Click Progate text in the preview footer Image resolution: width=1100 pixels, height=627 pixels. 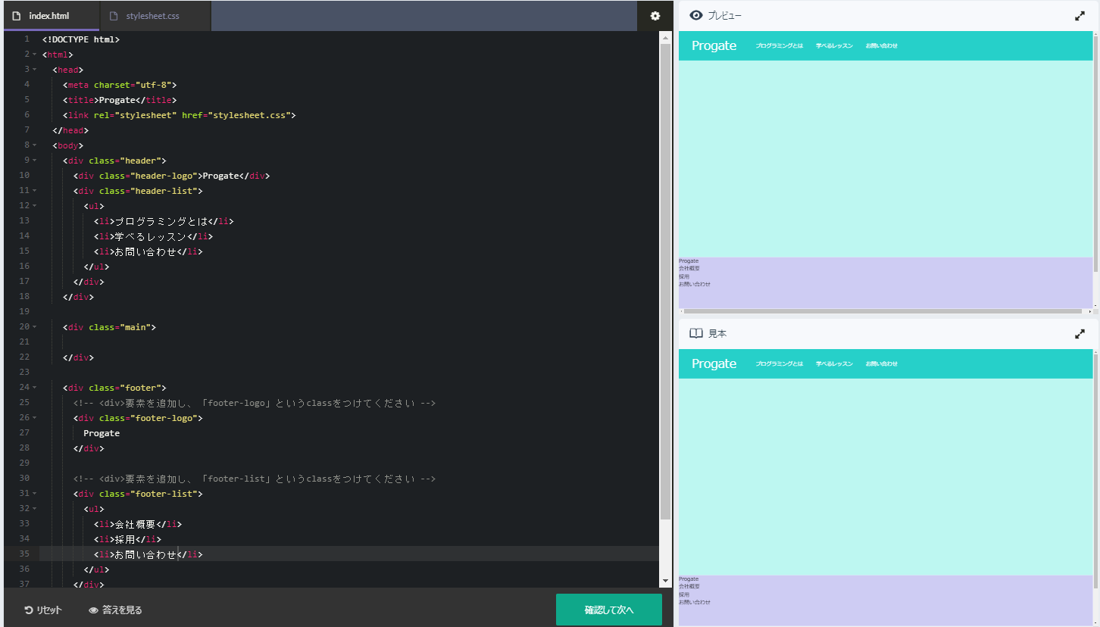pos(689,260)
